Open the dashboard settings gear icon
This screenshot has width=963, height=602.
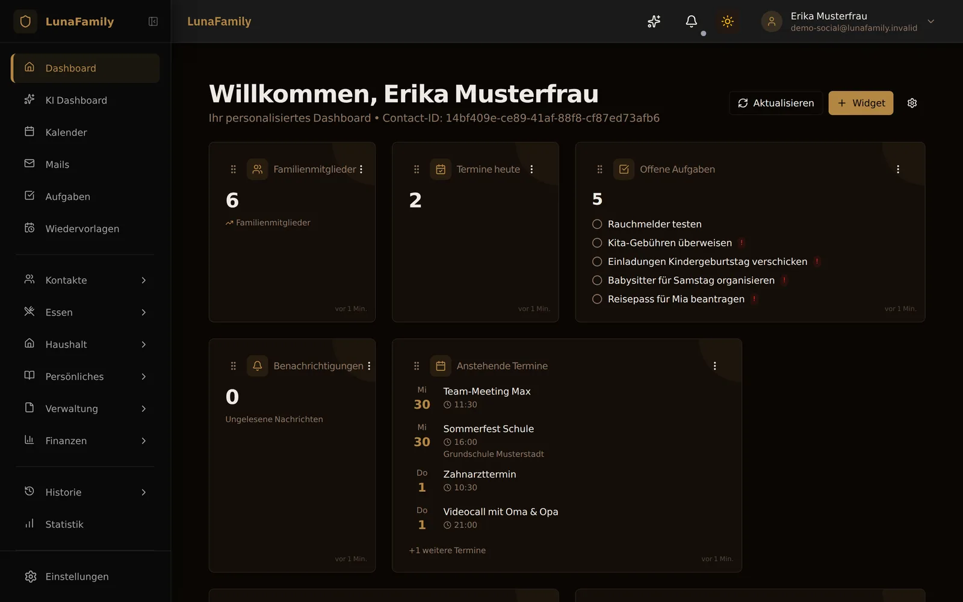pos(912,103)
